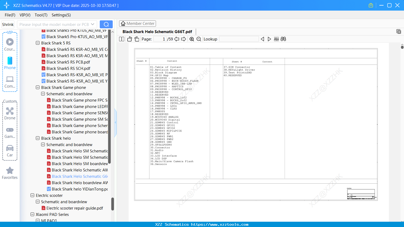Select the Black Shark Helo Schematic G66T.pdf tab
The height and width of the screenshot is (227, 404).
[157, 32]
